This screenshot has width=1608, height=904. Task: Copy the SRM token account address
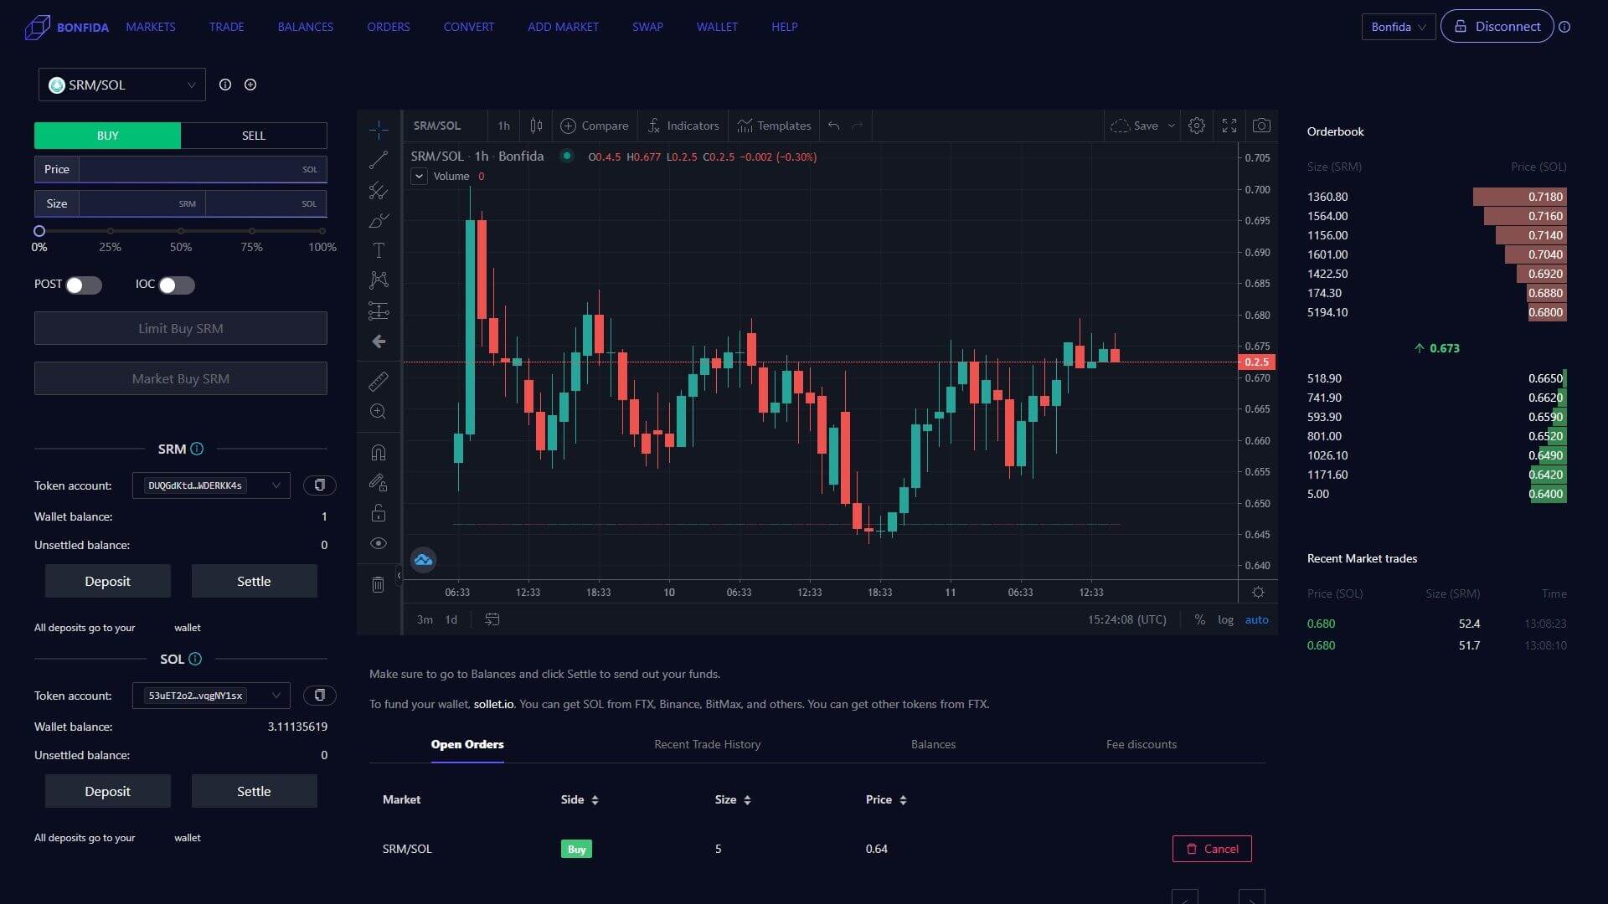tap(319, 485)
